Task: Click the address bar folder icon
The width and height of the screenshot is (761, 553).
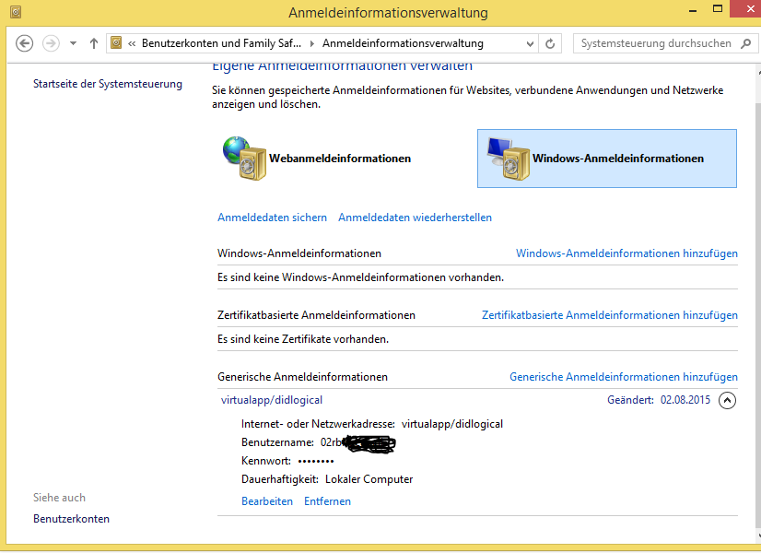Action: 117,42
